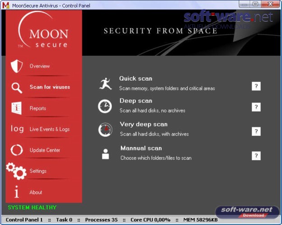Image resolution: width=282 pixels, height=225 pixels.
Task: Click the Quick scan running man icon
Action: pyautogui.click(x=106, y=83)
